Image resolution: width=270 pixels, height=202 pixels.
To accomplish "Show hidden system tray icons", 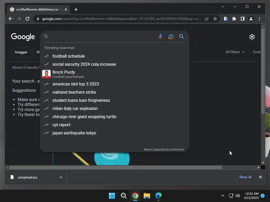I will coord(223,196).
